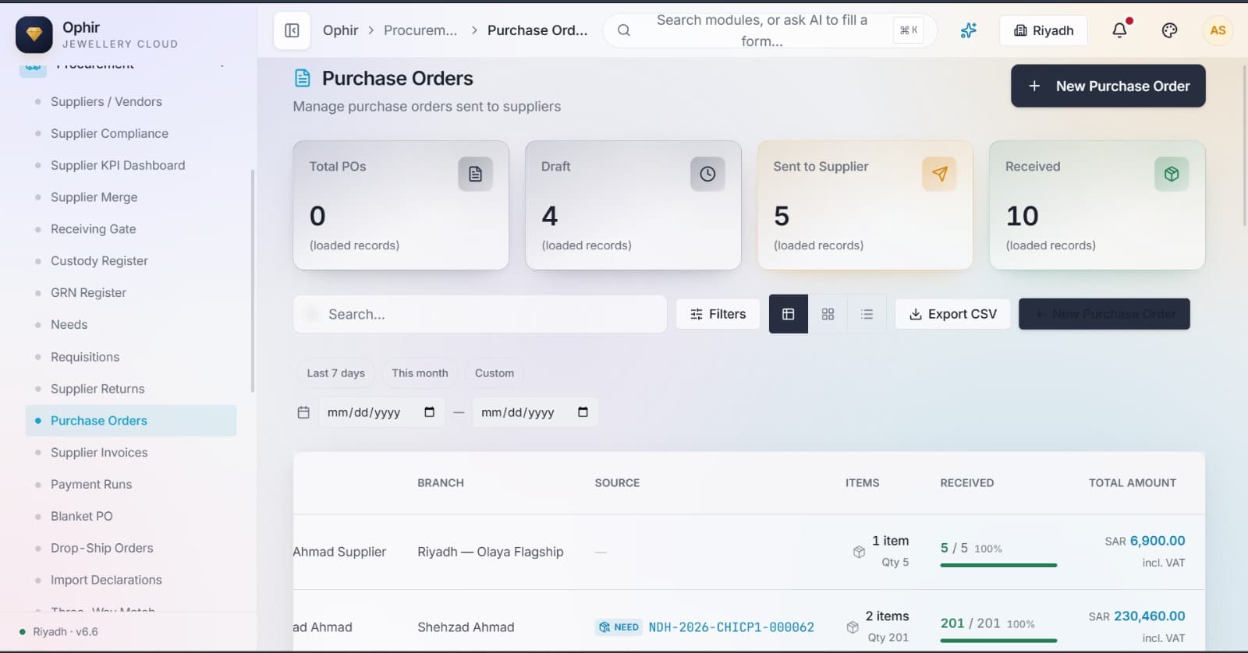Click the SAR 6,900.00 total amount

1144,541
